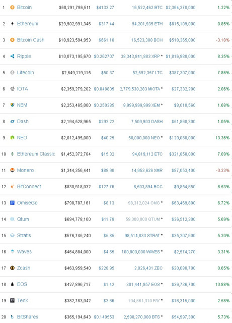Click Bitcoin volume $2,364,370,000
This screenshot has width=232, height=323.
tap(181, 8)
